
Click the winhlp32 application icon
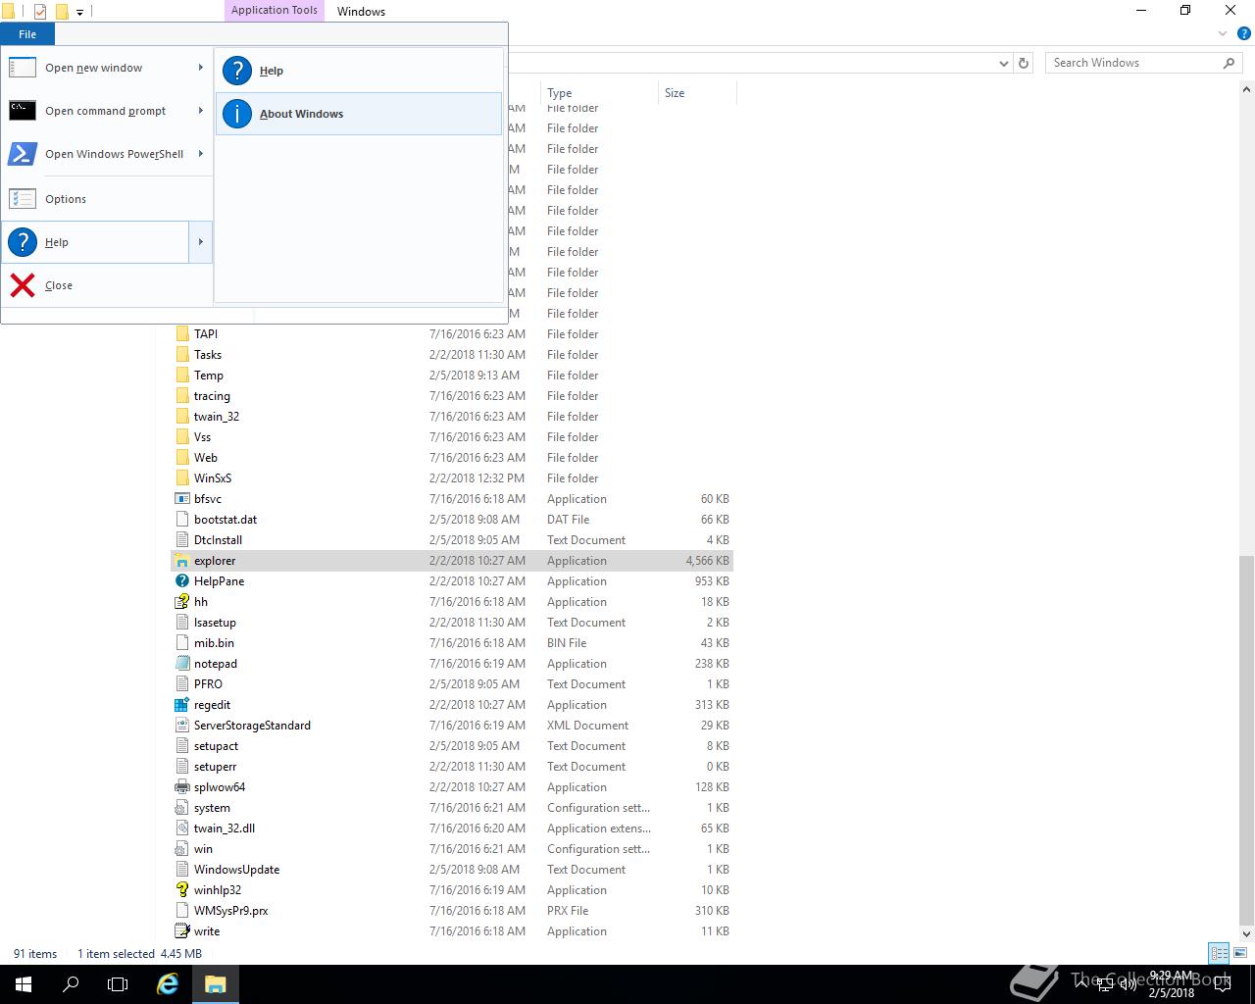tap(181, 890)
